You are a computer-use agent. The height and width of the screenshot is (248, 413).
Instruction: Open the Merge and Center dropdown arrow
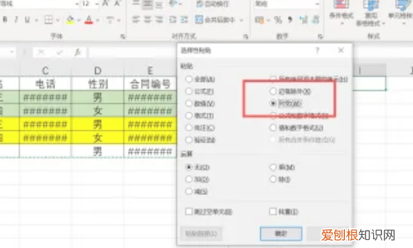(242, 20)
